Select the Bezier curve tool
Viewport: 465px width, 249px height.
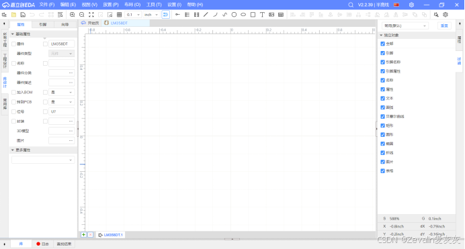pyautogui.click(x=224, y=15)
